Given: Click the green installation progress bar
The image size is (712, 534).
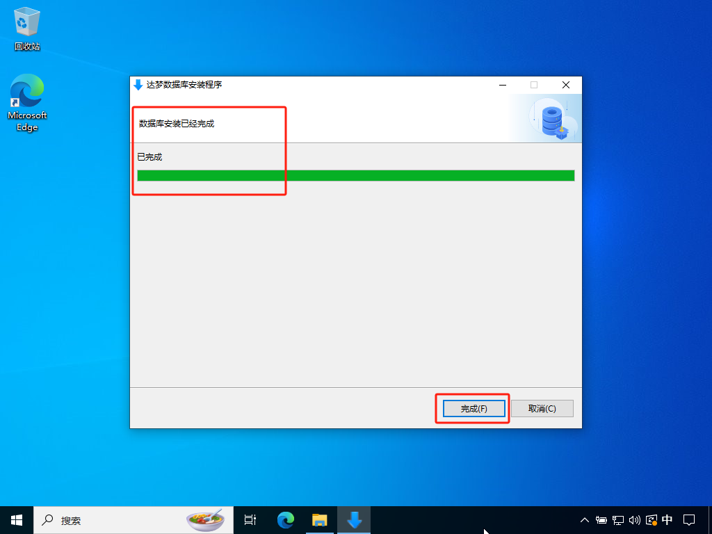Looking at the screenshot, I should pos(355,175).
